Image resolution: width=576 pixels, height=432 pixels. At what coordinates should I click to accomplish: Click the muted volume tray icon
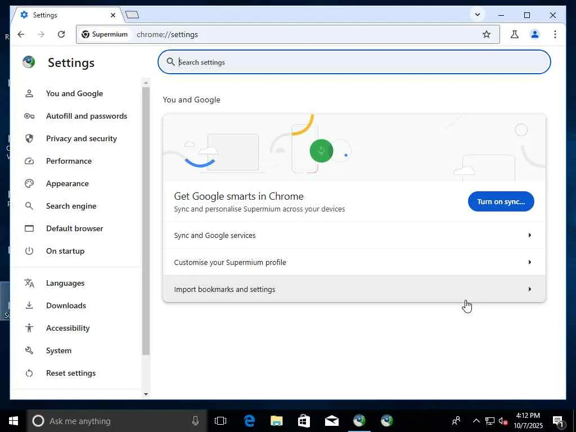[x=503, y=421]
